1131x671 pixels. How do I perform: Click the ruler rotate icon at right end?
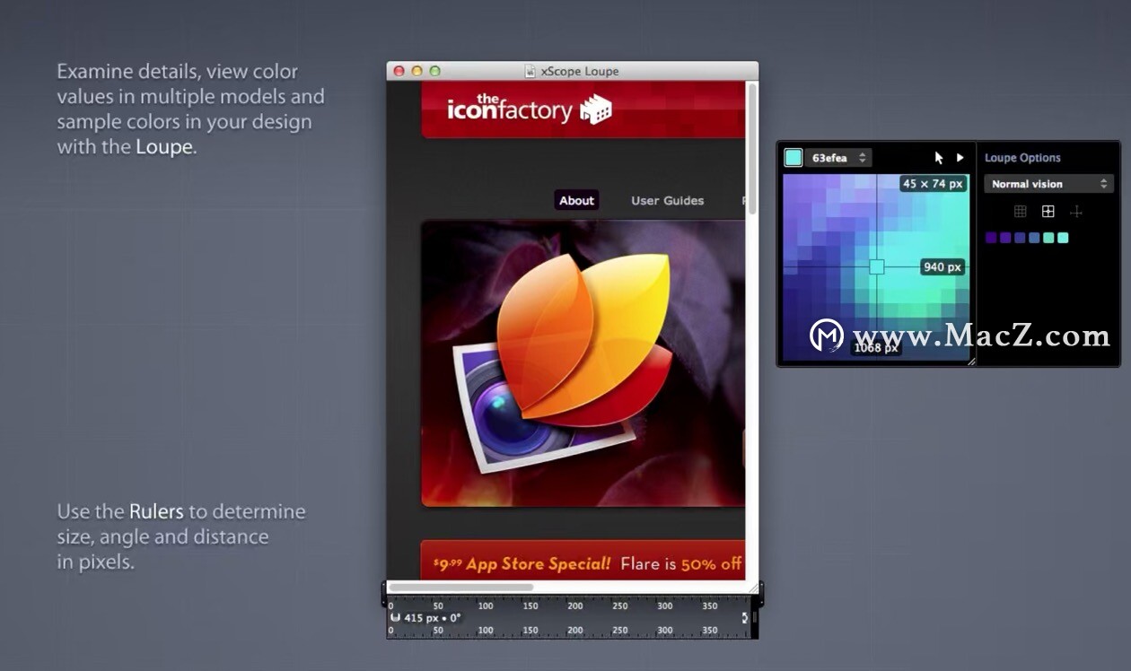pos(744,618)
